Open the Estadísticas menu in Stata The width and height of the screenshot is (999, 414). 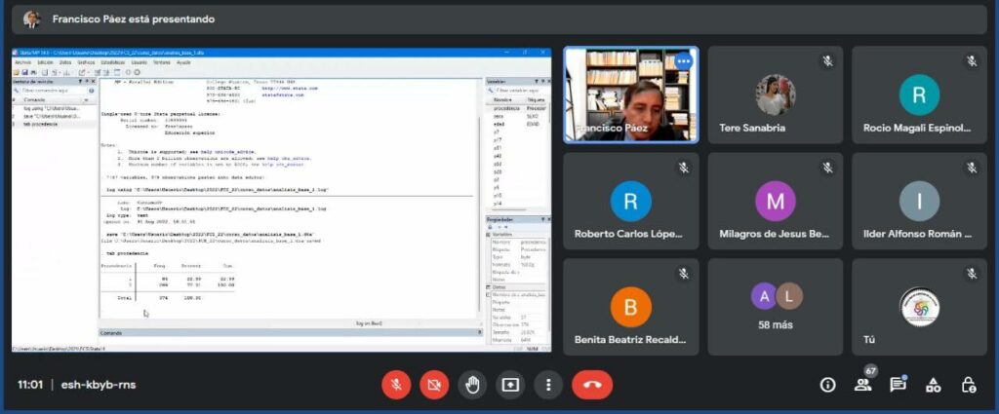click(x=113, y=62)
